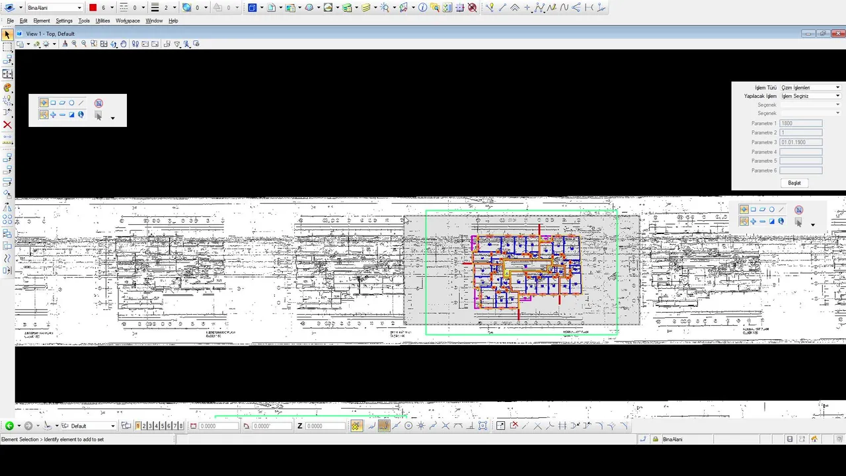Click the lock icon in status bar
The height and width of the screenshot is (476, 846).
point(656,439)
